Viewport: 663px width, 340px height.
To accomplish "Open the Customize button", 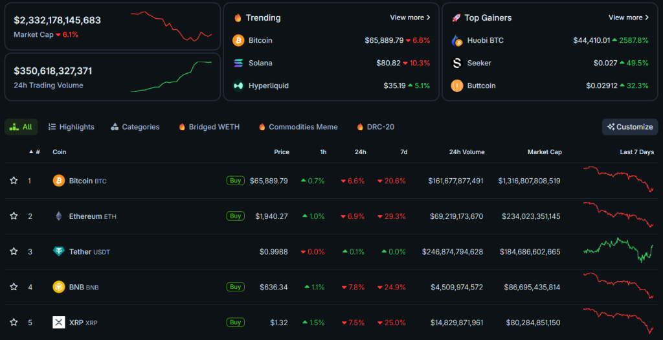I will [629, 127].
